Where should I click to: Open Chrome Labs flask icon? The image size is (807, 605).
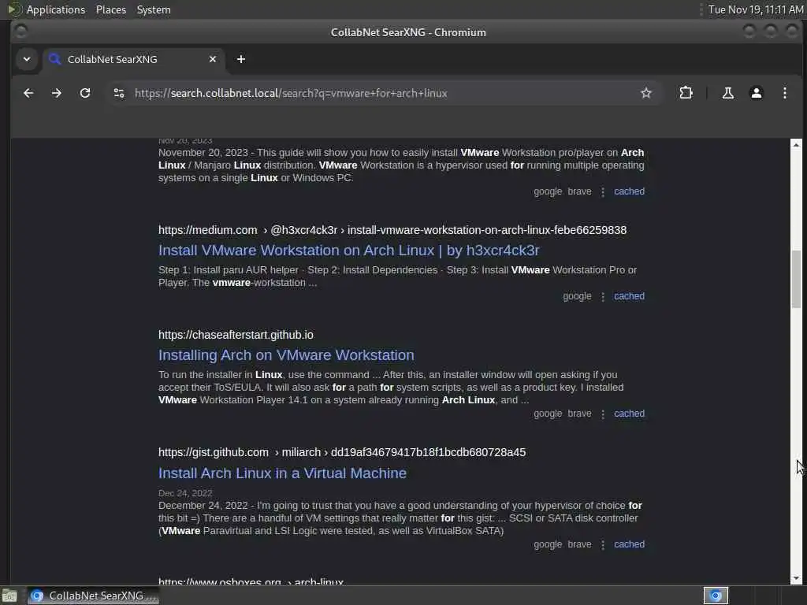(727, 93)
